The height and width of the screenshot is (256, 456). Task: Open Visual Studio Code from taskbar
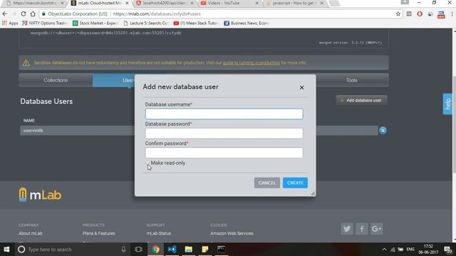coord(172,250)
